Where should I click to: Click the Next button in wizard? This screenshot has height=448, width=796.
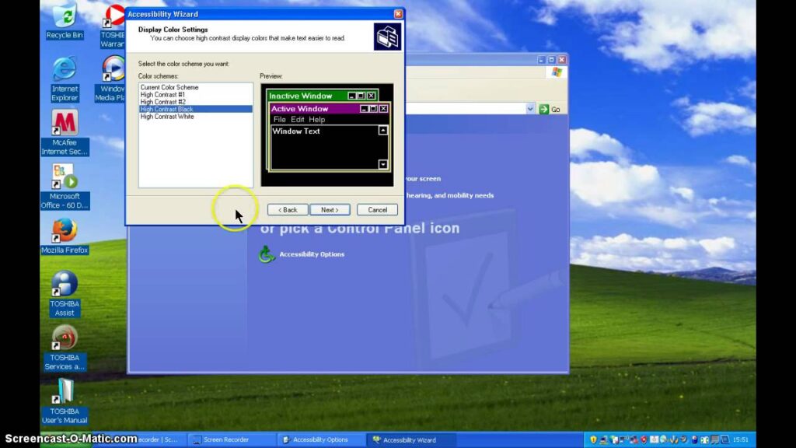pyautogui.click(x=330, y=210)
